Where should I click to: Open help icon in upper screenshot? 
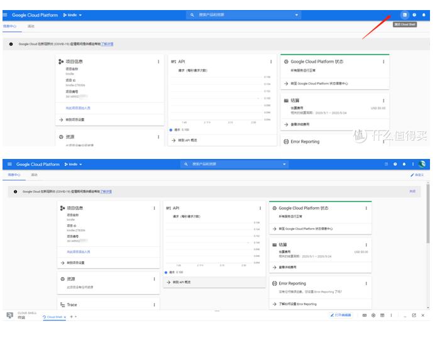tap(414, 15)
